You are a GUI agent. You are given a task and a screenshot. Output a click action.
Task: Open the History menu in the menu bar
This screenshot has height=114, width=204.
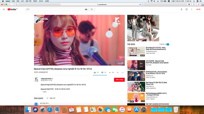tap(28, 1)
